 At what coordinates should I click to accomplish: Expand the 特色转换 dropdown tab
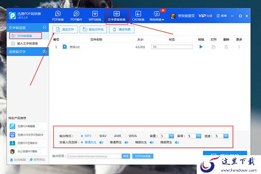tap(157, 16)
